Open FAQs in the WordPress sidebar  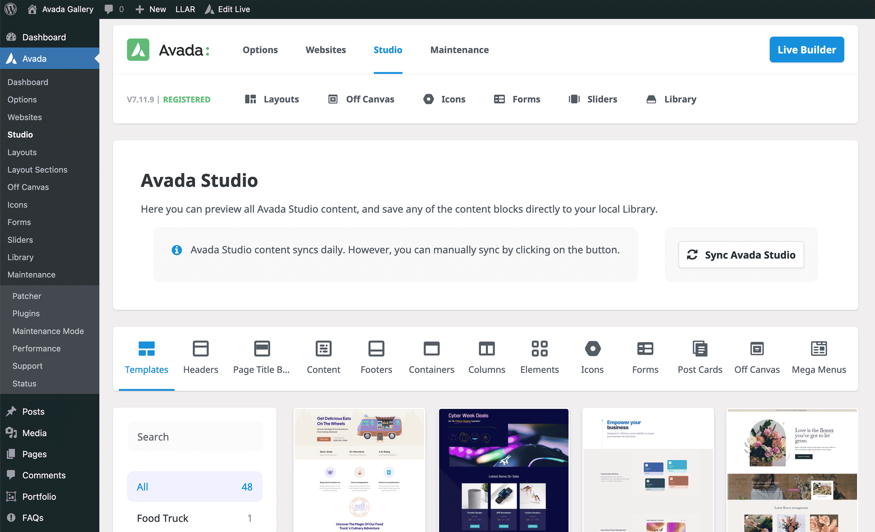click(x=33, y=518)
